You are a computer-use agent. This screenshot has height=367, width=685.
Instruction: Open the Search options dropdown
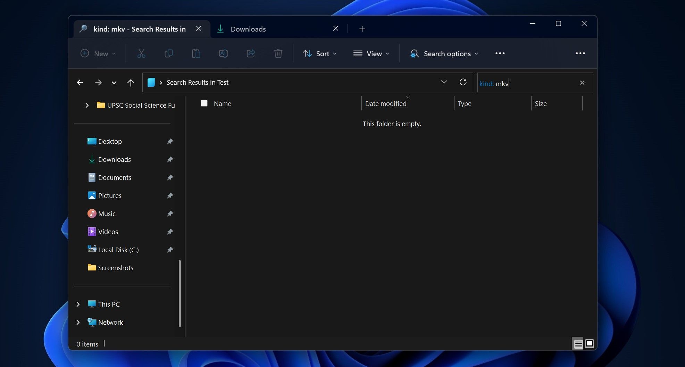click(444, 53)
